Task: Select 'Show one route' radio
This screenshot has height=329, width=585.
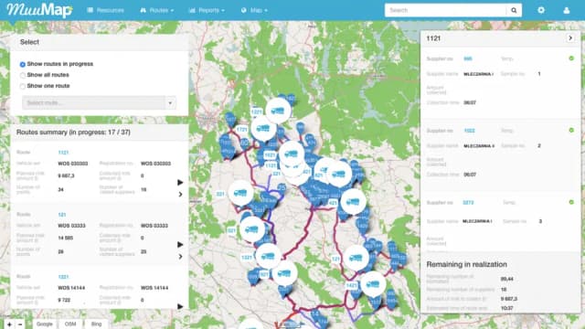Action: pos(22,86)
